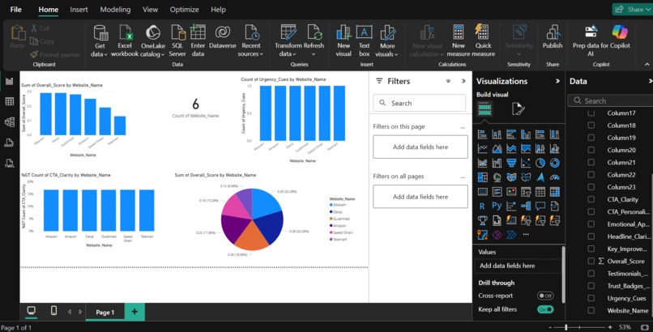The height and width of the screenshot is (332, 653).
Task: Select the pie chart visualization type
Action: (540, 163)
